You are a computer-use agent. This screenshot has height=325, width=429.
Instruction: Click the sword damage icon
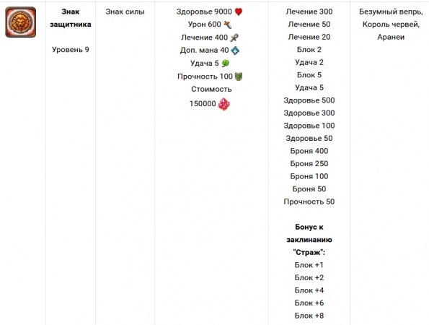click(228, 25)
